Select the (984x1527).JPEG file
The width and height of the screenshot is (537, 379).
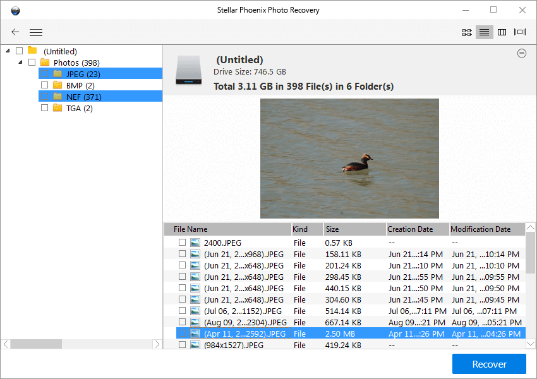click(234, 345)
